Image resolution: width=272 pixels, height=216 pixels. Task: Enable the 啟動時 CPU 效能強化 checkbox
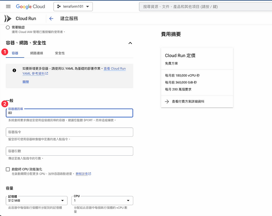tap(7, 169)
